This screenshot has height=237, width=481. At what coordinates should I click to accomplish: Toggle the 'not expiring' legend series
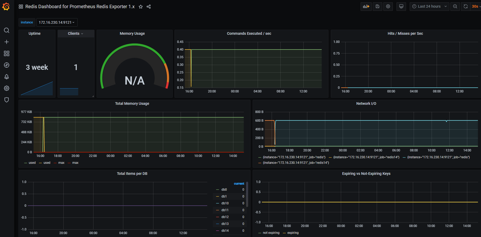[x=271, y=233]
